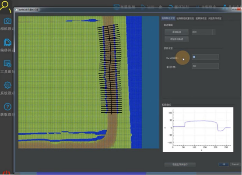Screen dimensions: 242x175
Task: Open the tool add (工具追加) icon
Action: tap(7, 64)
